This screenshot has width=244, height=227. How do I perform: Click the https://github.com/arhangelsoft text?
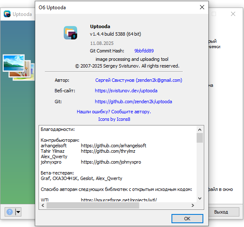[114, 146]
